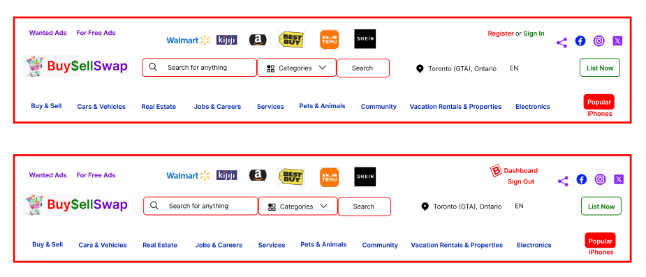Click share icon in the signed-in Dashboard header
Screen dimensions: 646x277
(563, 181)
